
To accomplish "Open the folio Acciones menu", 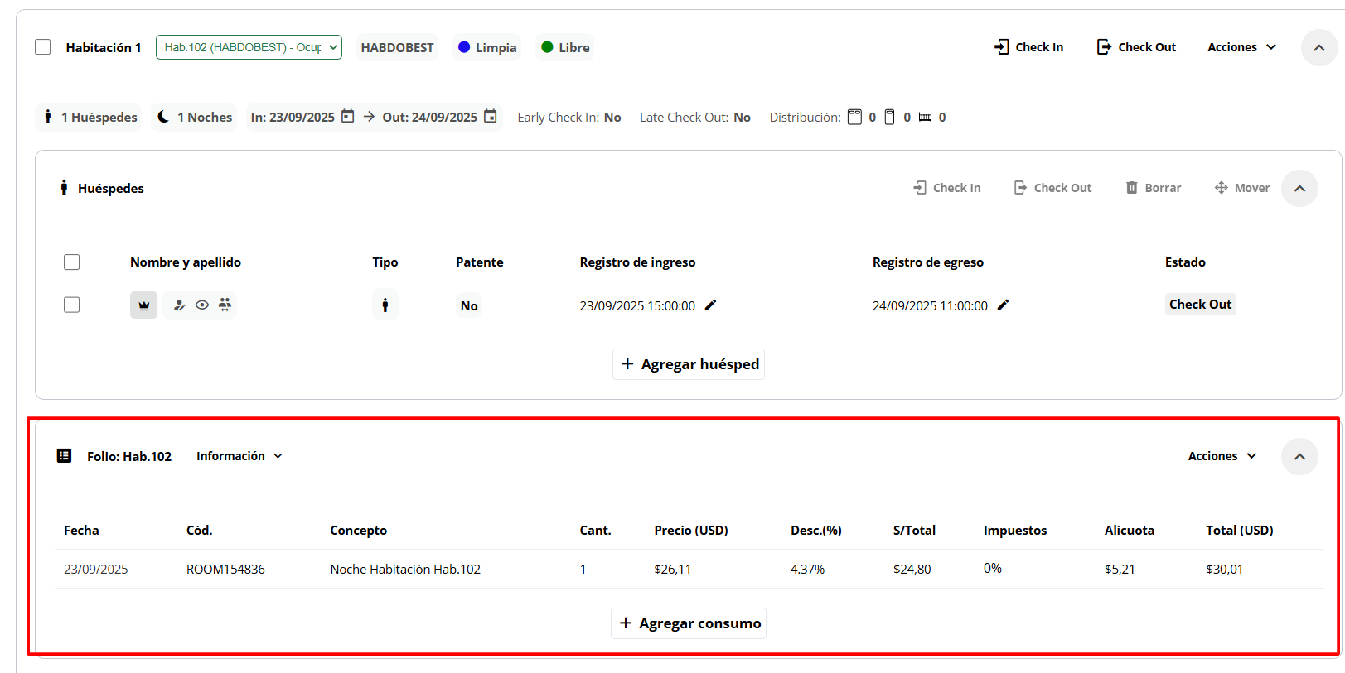I will [1222, 456].
